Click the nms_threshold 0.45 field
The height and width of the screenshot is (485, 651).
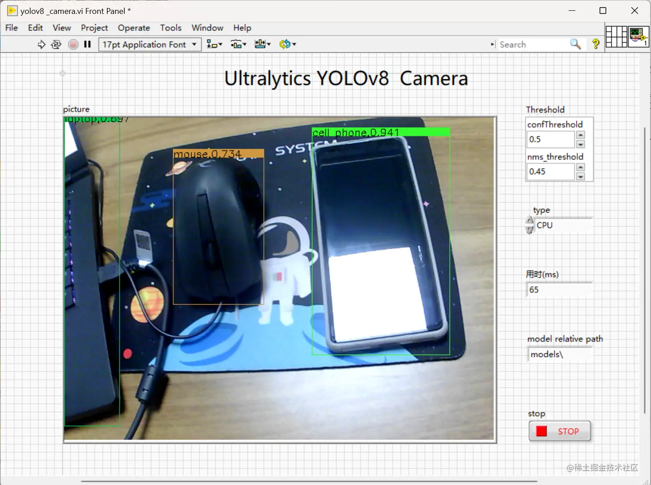(550, 172)
